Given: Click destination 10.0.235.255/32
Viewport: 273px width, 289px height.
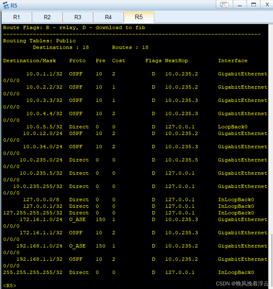Looking at the screenshot, I should [x=38, y=186].
